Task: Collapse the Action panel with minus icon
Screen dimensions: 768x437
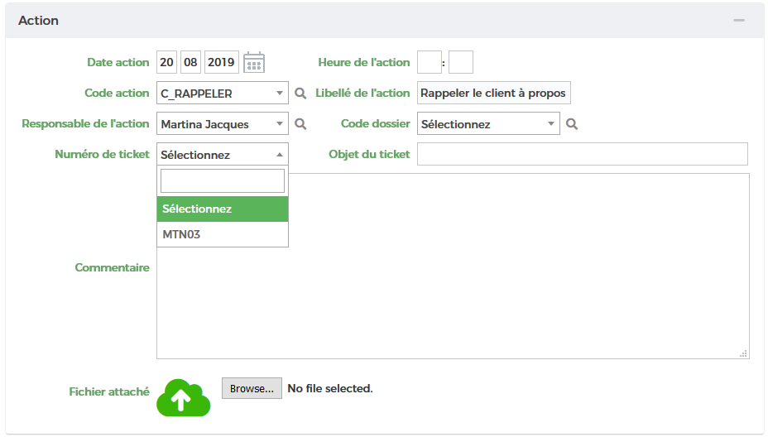Action: (739, 20)
